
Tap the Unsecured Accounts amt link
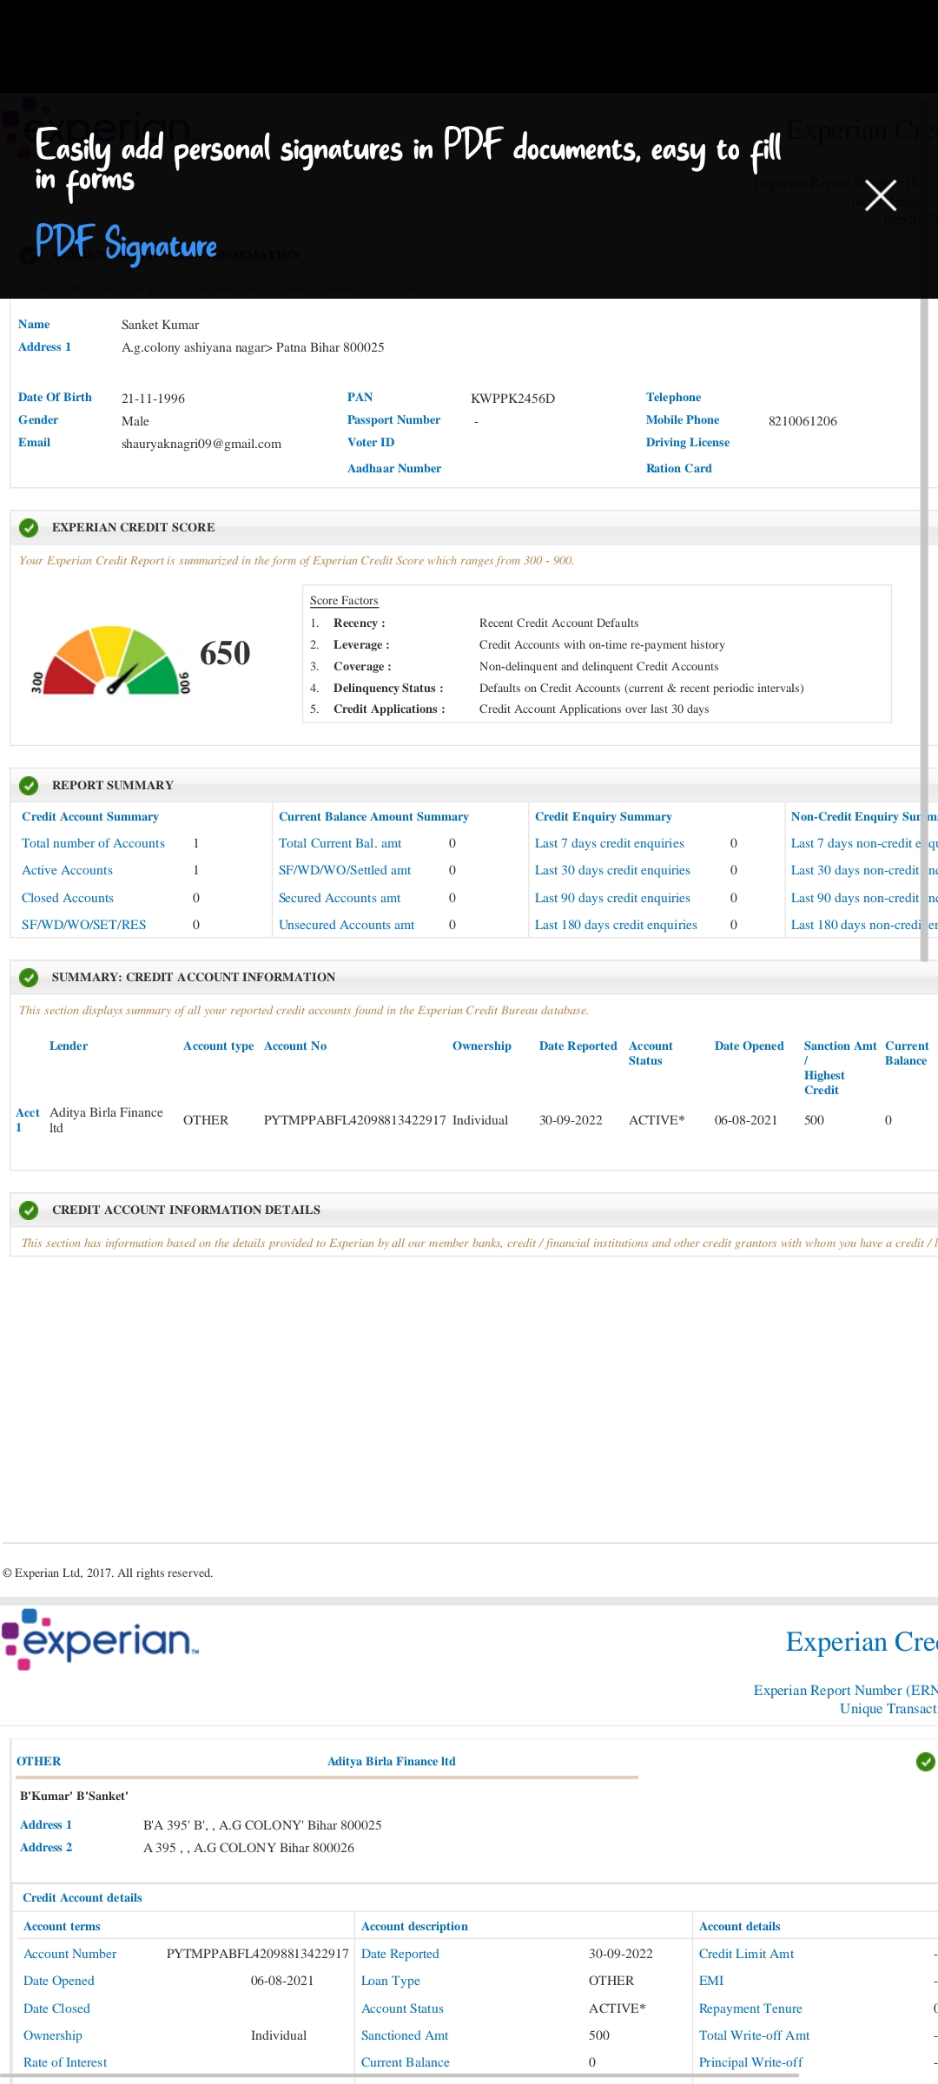(347, 925)
